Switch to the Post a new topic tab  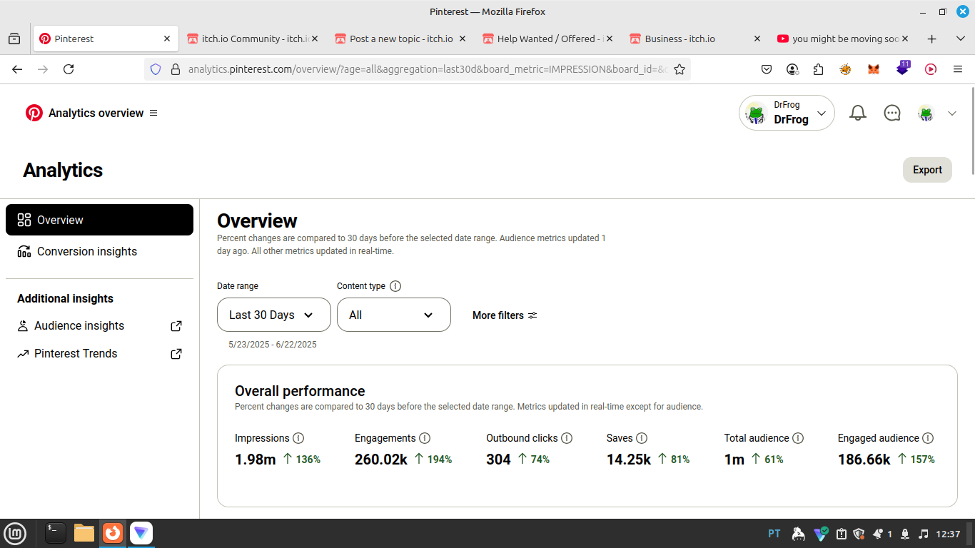pos(400,39)
